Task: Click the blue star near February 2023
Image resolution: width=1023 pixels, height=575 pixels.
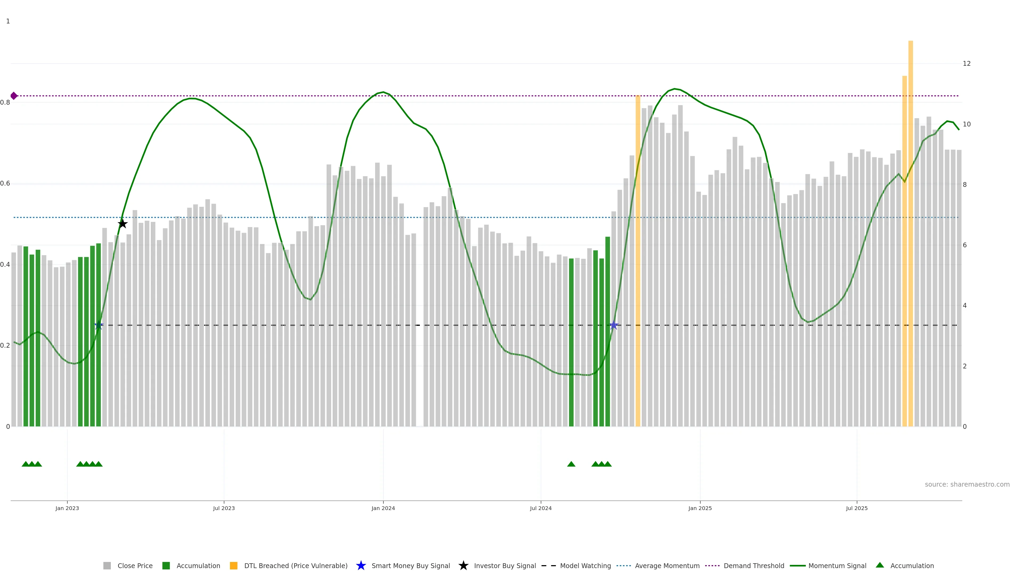Action: (x=99, y=325)
